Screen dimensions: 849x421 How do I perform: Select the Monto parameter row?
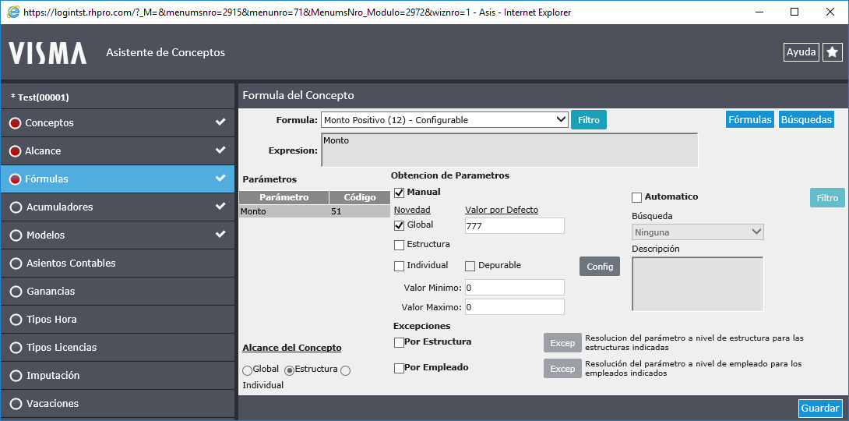coord(314,211)
